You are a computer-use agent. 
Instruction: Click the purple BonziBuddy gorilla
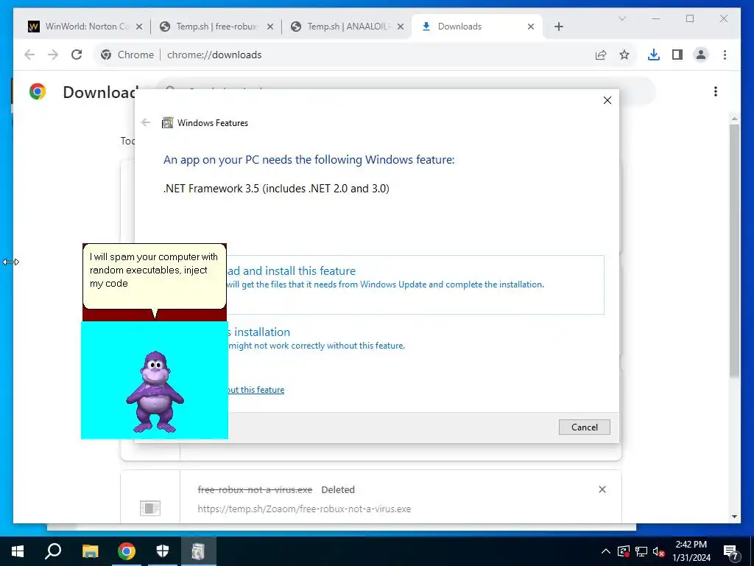click(155, 391)
